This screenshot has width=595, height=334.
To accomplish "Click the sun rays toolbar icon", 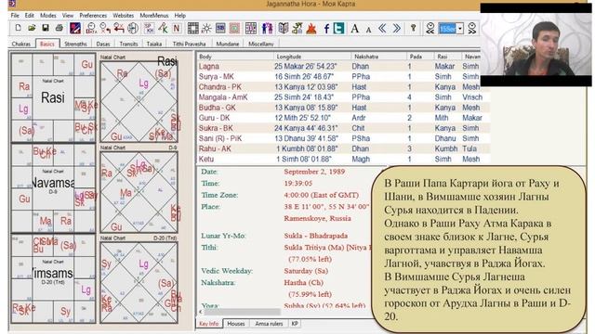I will (x=206, y=29).
